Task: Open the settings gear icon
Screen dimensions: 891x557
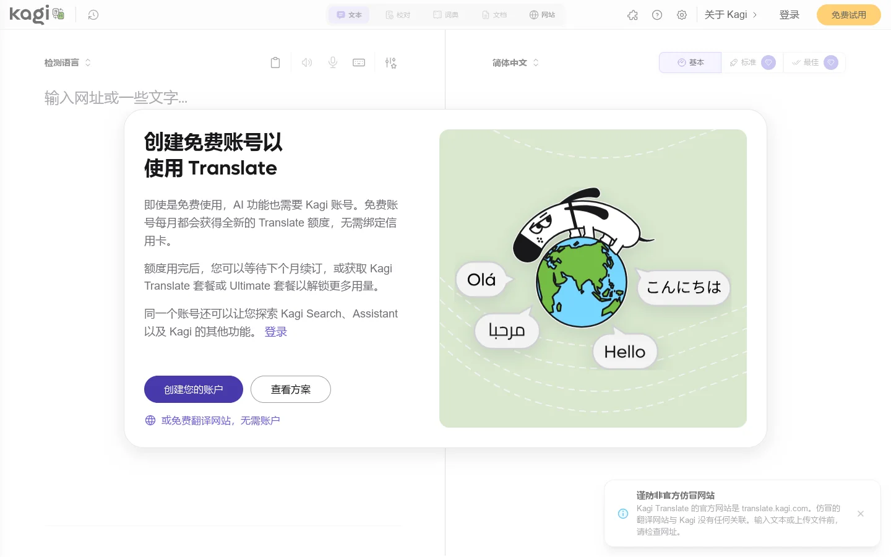Action: coord(682,15)
